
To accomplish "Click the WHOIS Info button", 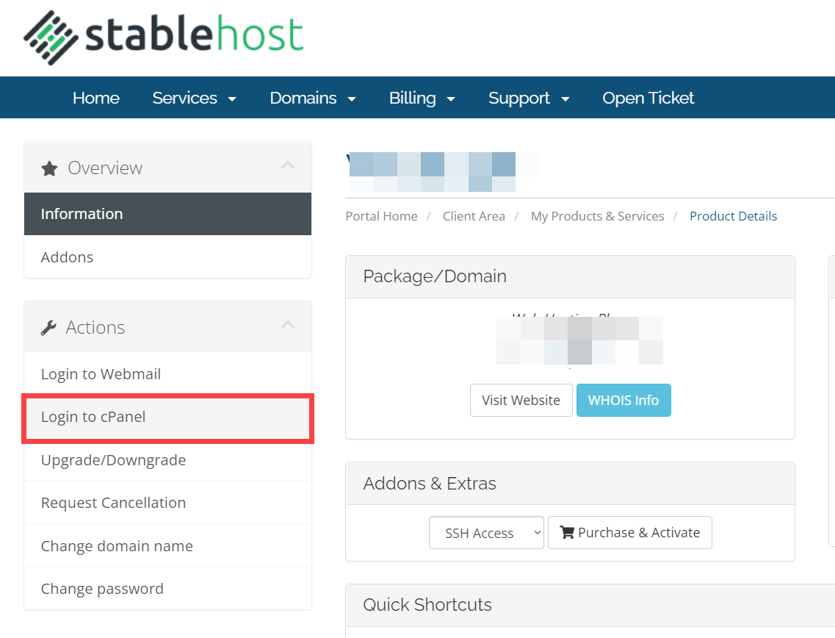I will click(x=623, y=400).
